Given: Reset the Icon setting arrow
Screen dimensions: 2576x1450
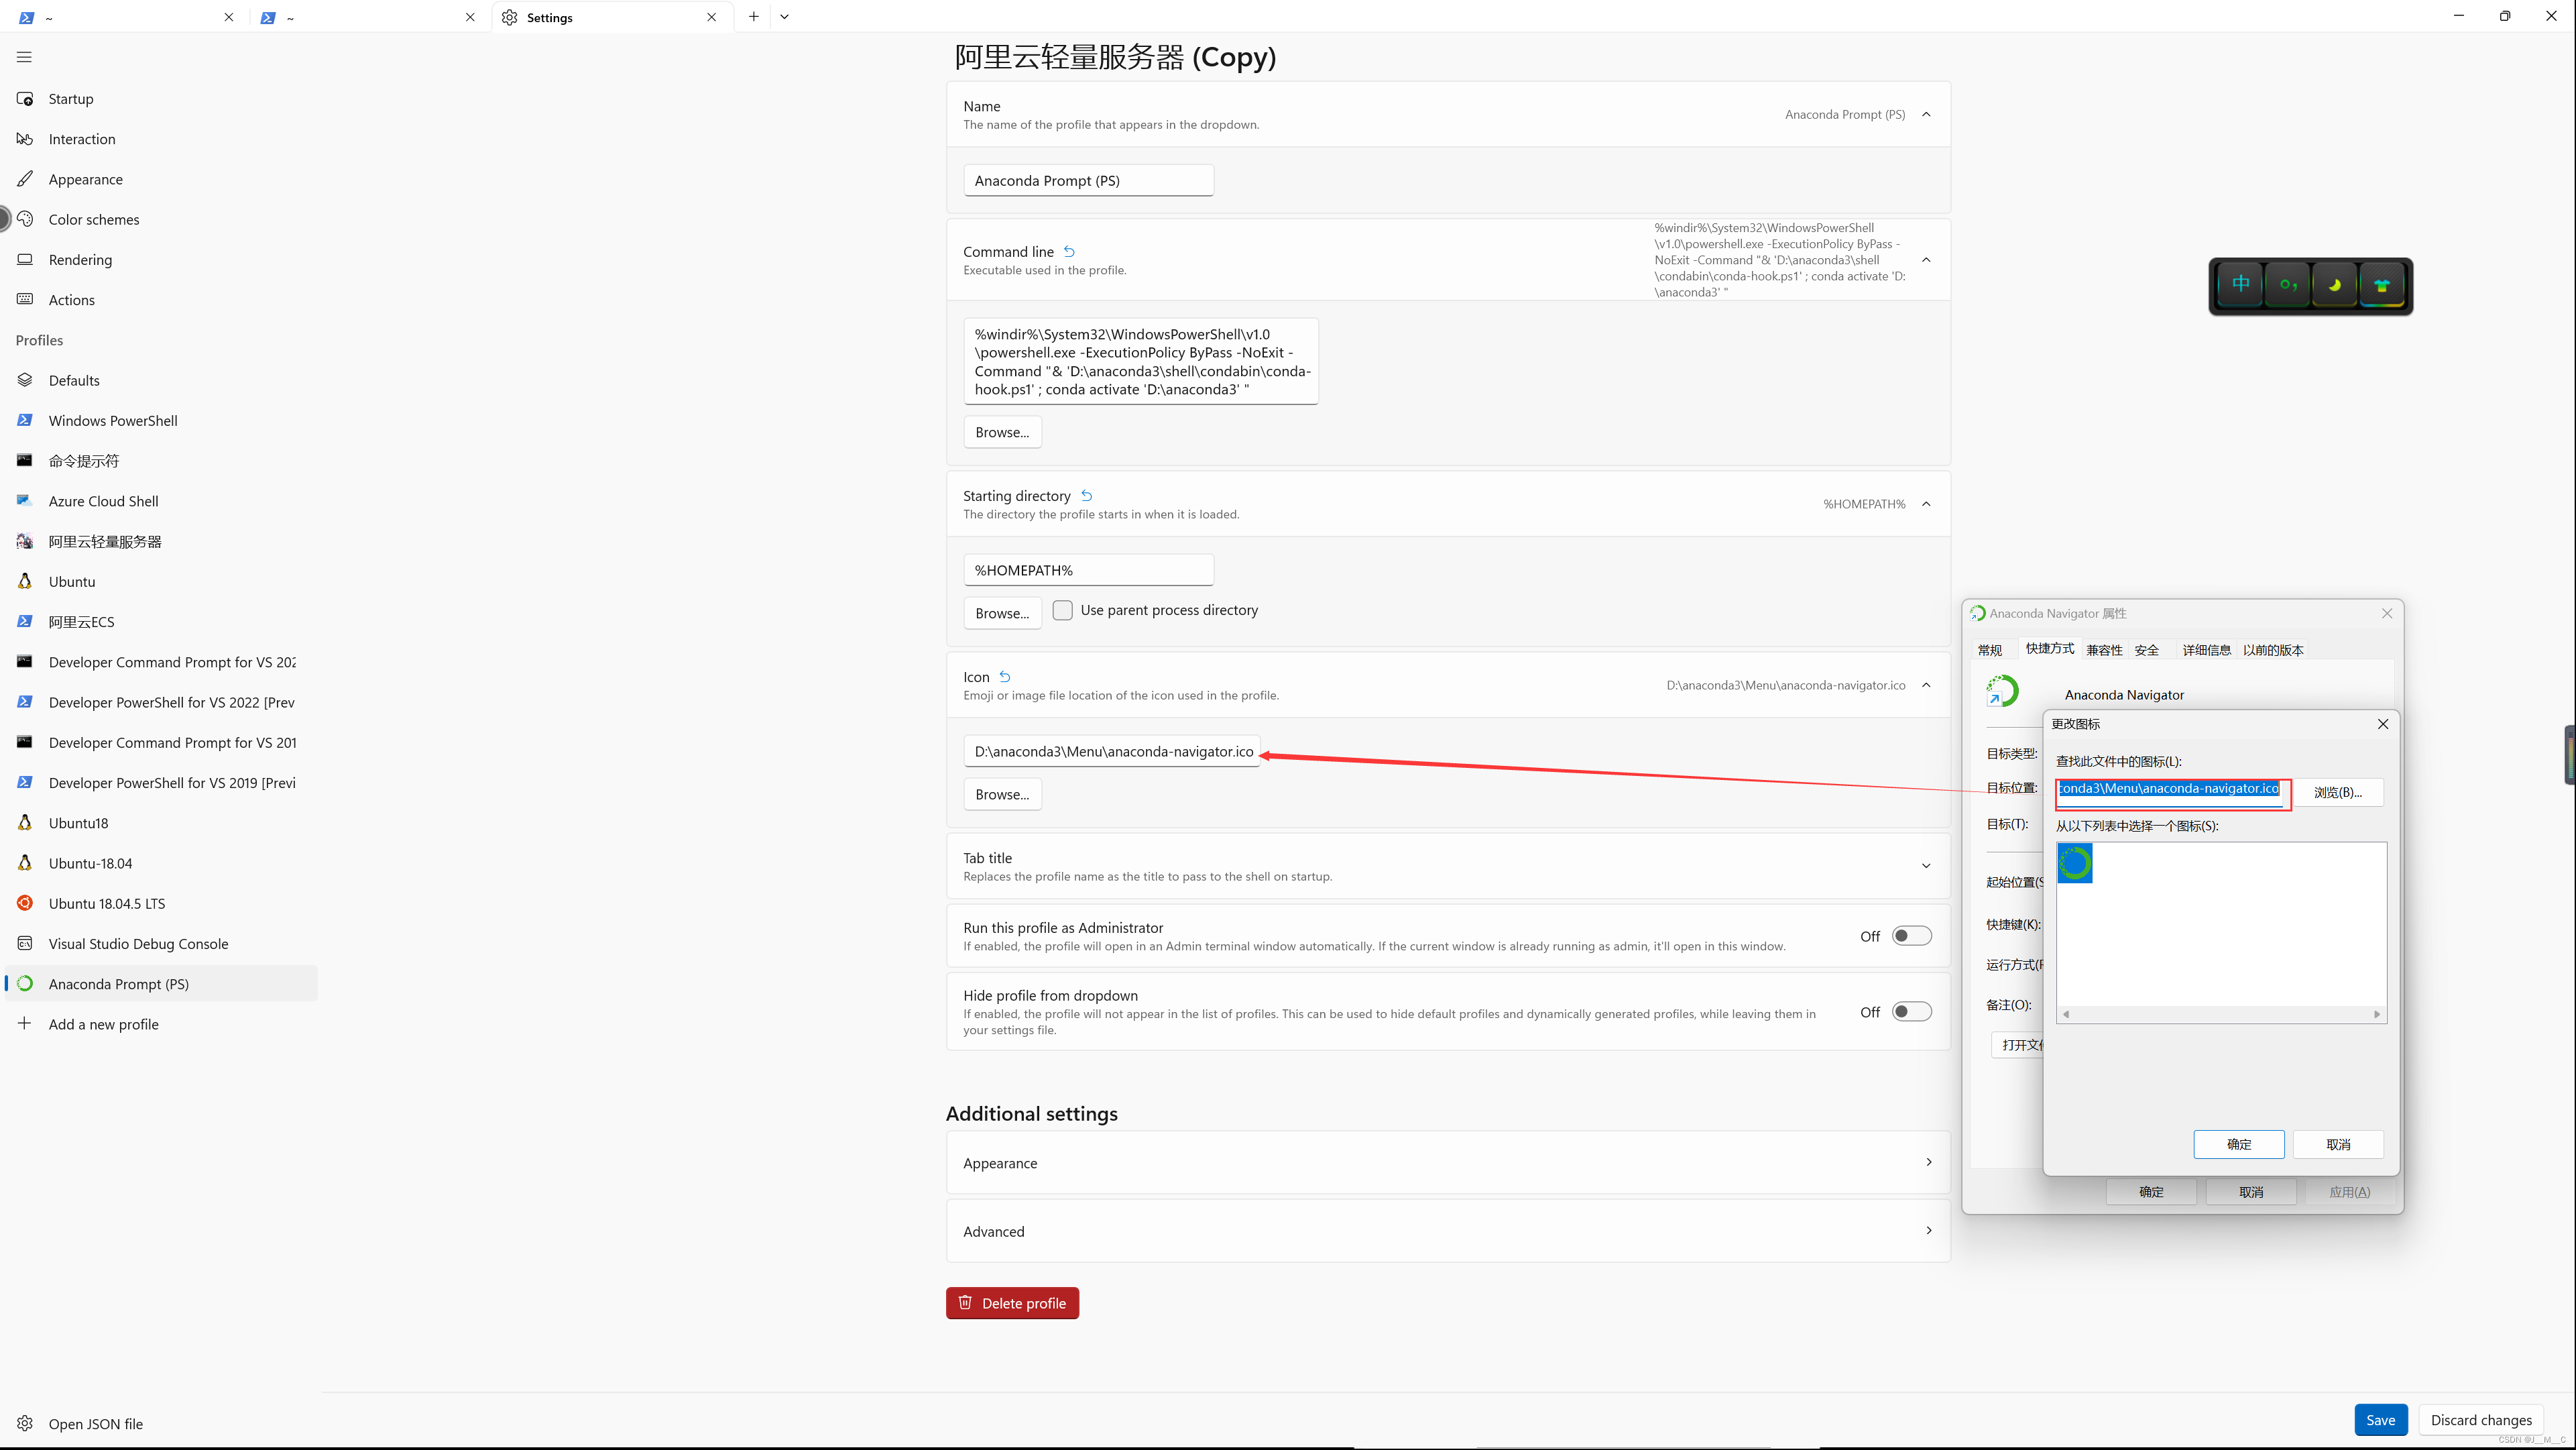Looking at the screenshot, I should pyautogui.click(x=1005, y=677).
